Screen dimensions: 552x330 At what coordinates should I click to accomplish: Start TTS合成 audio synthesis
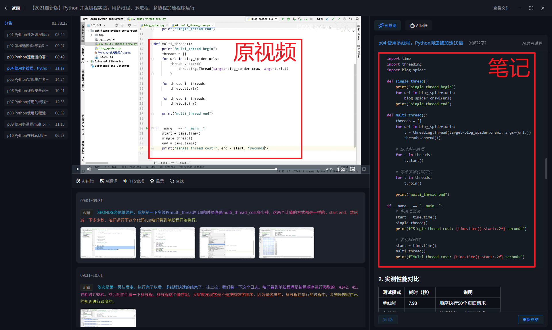pos(134,181)
